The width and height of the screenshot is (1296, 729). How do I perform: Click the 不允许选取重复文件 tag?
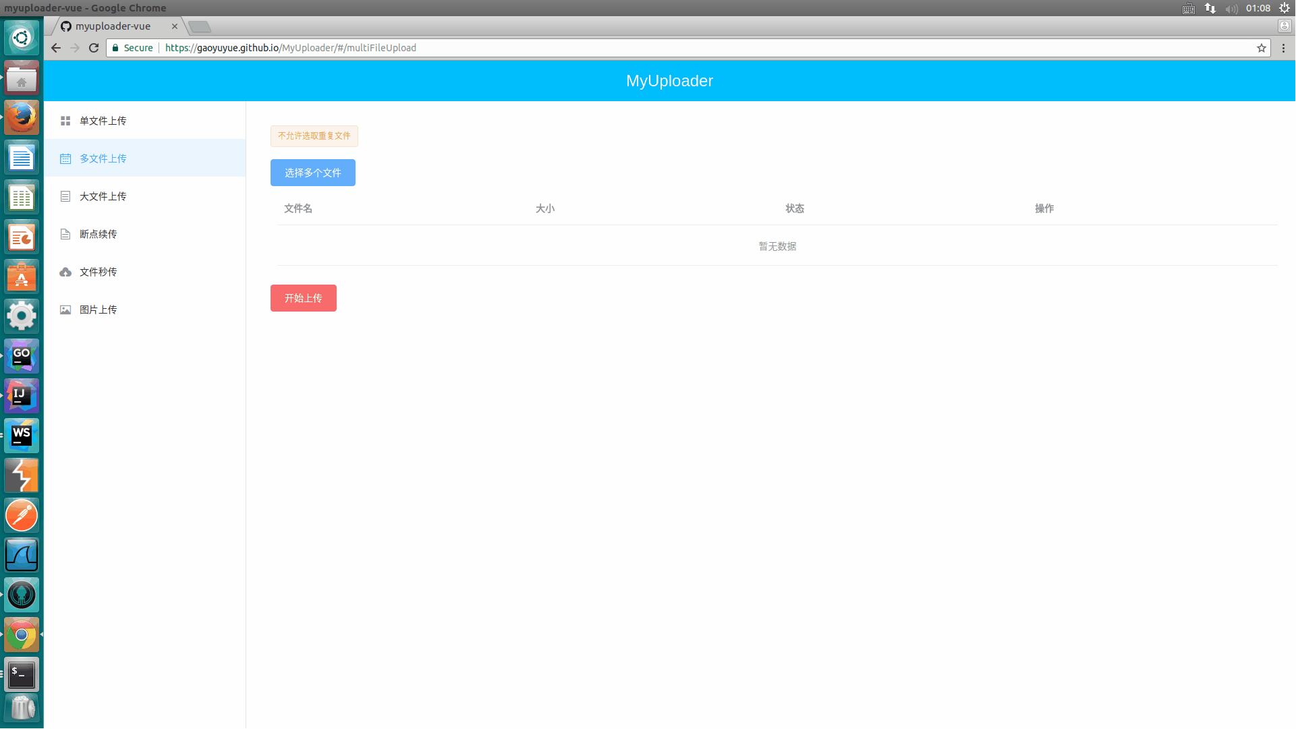(314, 136)
